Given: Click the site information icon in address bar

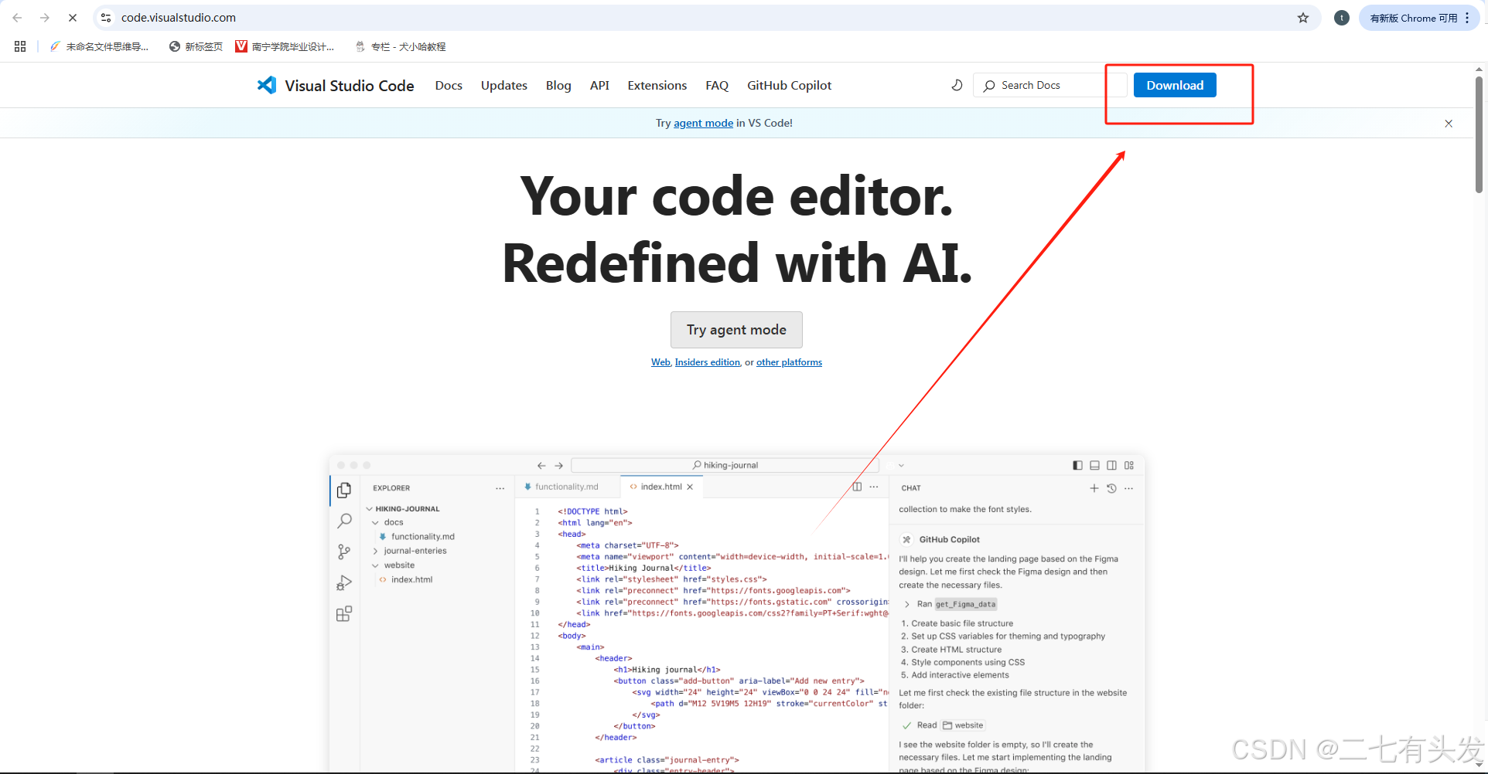Looking at the screenshot, I should (106, 18).
